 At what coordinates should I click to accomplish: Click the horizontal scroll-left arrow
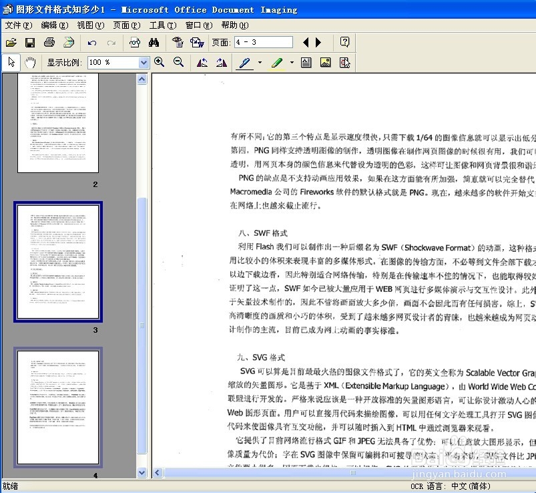[x=158, y=473]
